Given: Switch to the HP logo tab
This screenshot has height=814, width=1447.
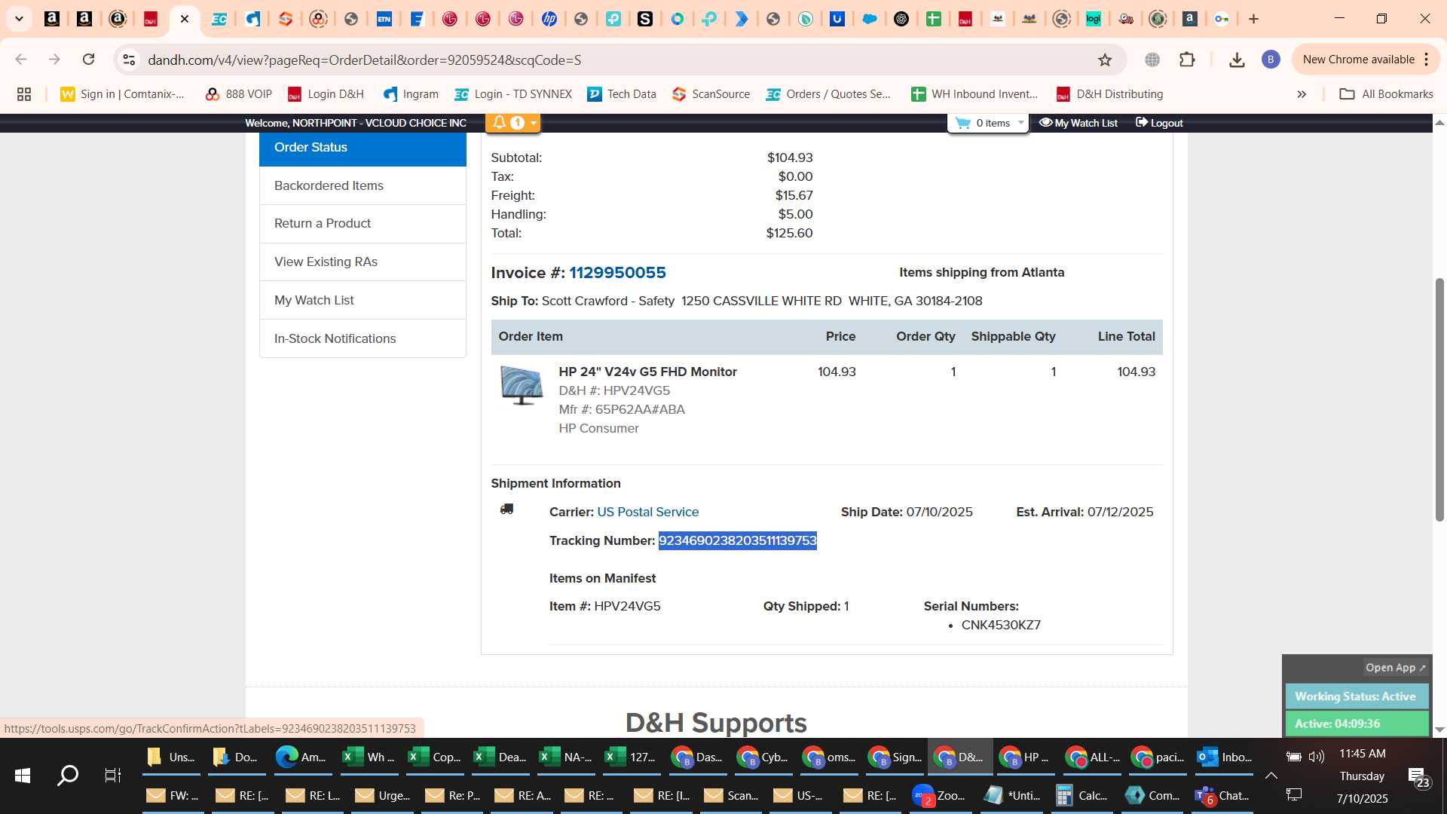Looking at the screenshot, I should [549, 19].
